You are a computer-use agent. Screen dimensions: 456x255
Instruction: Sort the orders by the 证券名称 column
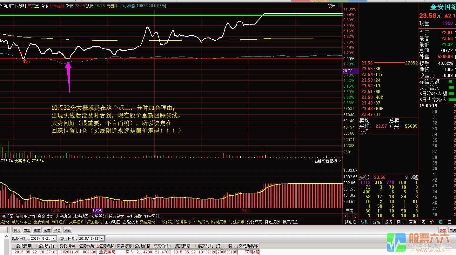[106, 246]
